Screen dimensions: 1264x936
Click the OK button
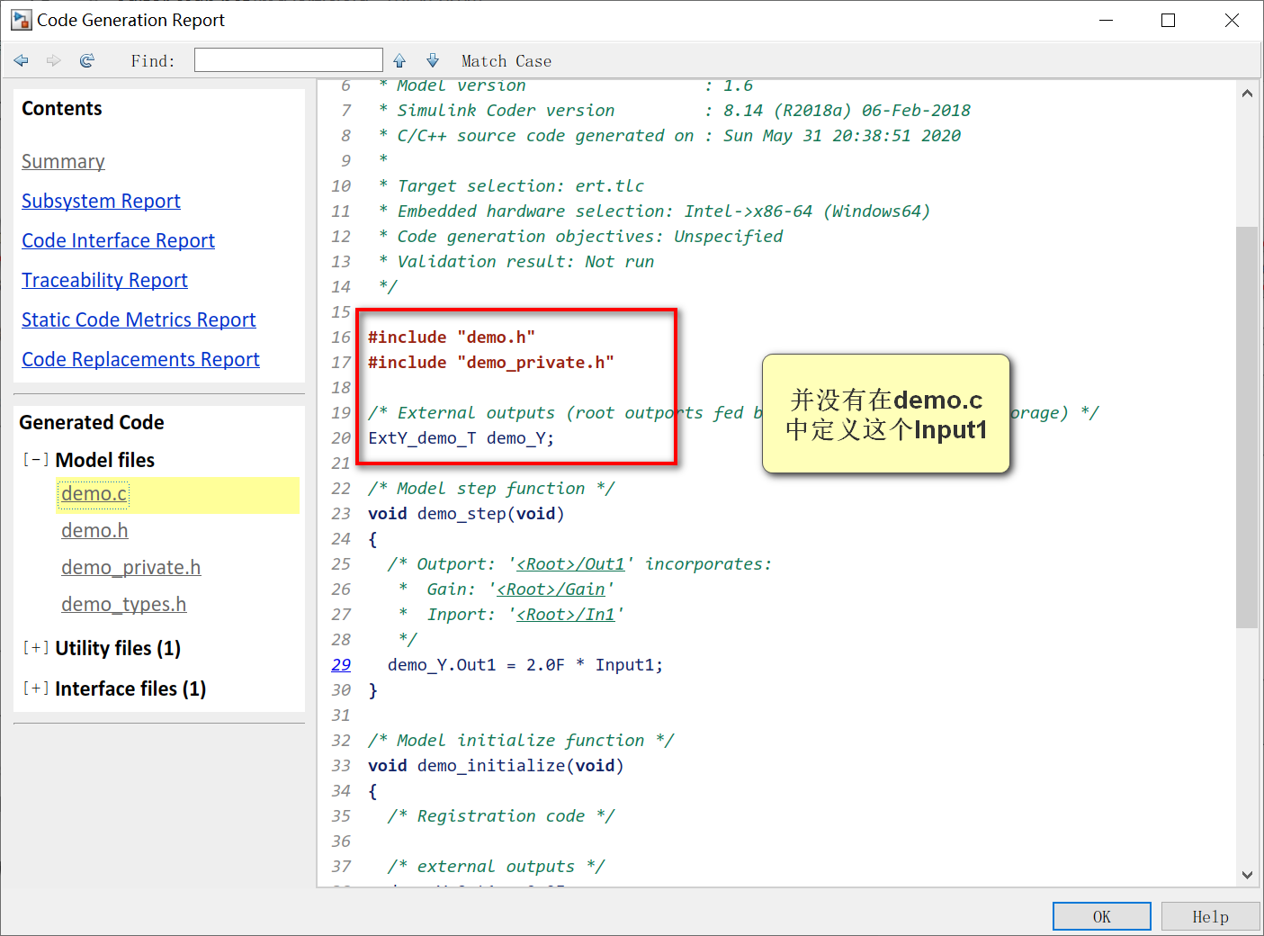(x=1102, y=916)
